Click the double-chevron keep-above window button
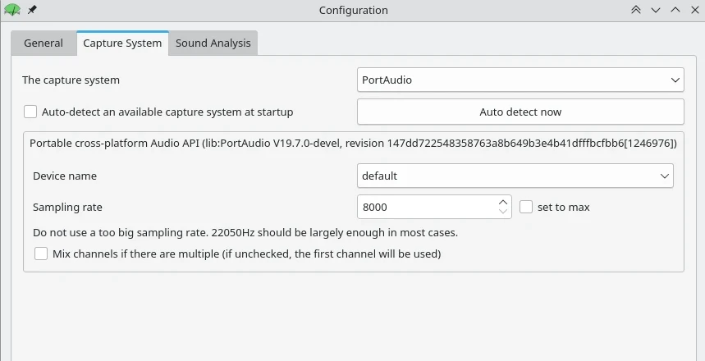Screen dimensions: 705x361 coord(636,10)
